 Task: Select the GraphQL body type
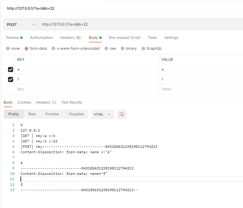point(152,48)
